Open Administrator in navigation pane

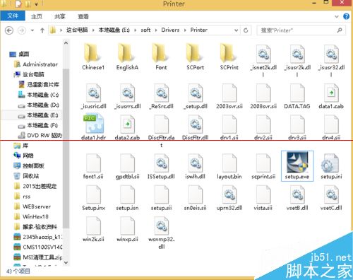(36, 64)
